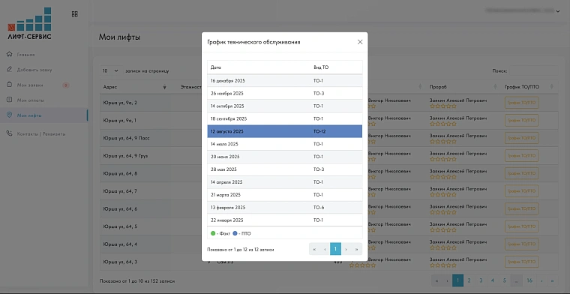Open График ТО/ПТО for Юрша ул, 9а, 1
The image size is (570, 294).
coord(522,120)
